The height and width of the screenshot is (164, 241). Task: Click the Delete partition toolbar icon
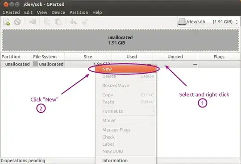(17, 22)
